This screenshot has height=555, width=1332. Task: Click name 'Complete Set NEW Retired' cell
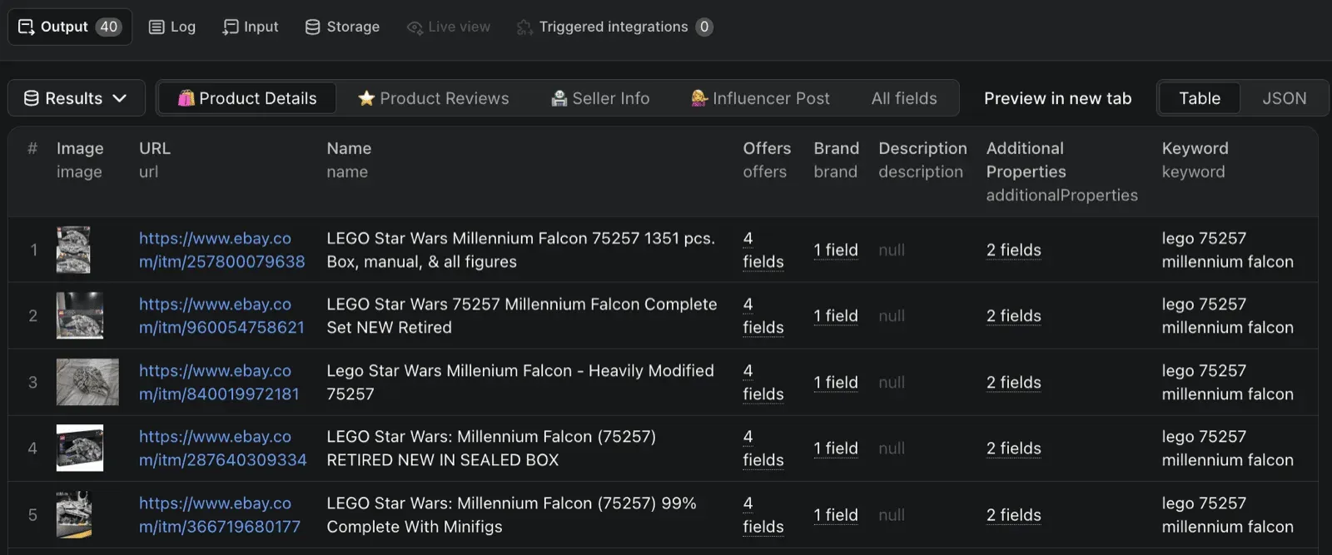[522, 315]
